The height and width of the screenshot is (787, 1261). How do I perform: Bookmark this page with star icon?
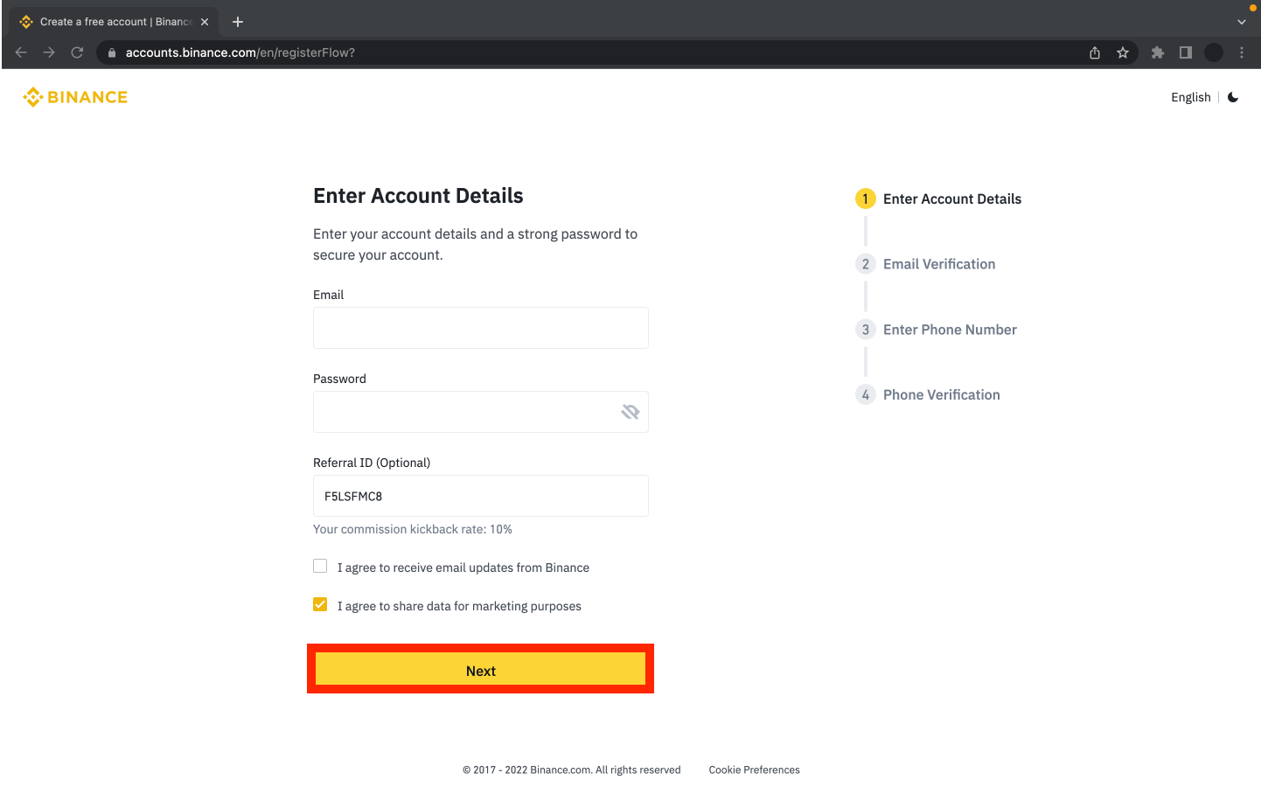pyautogui.click(x=1123, y=52)
